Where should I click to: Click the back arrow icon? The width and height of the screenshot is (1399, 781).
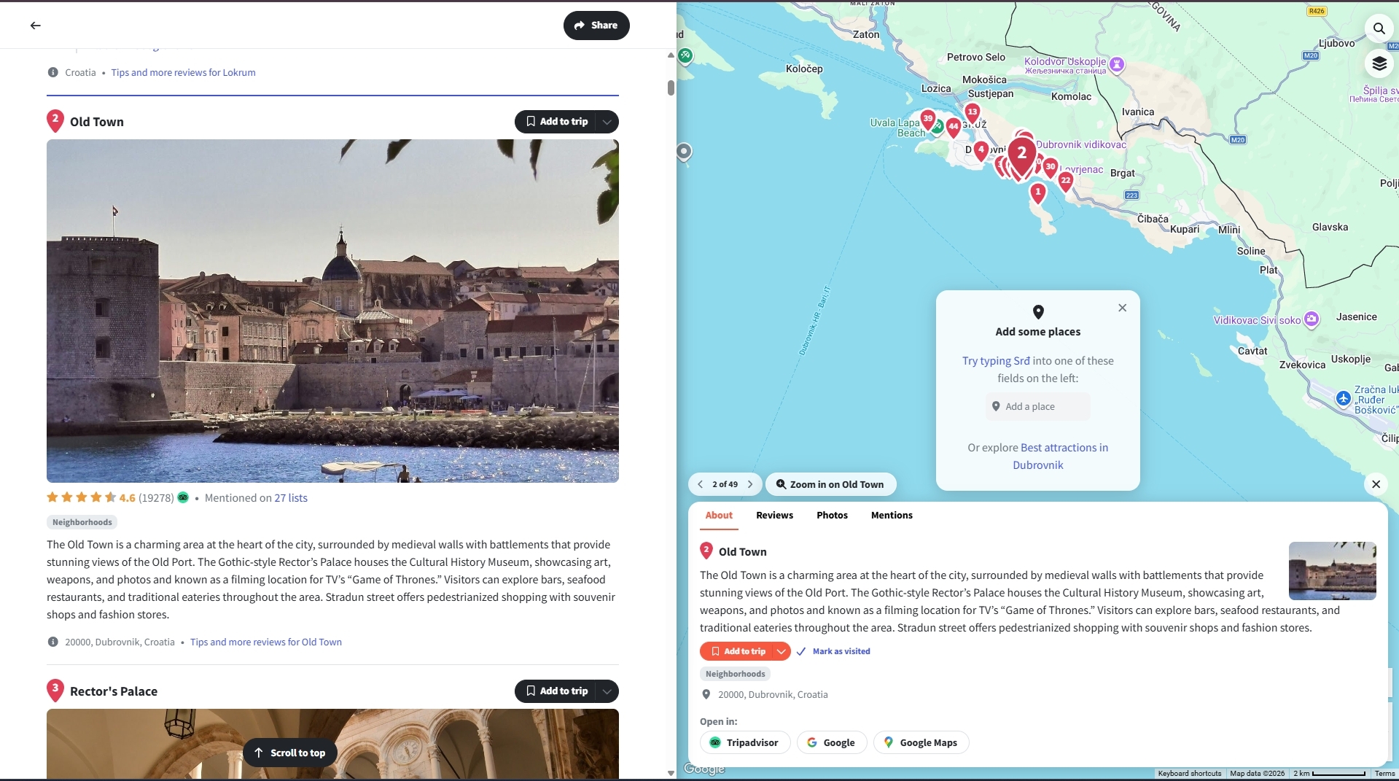click(x=35, y=26)
